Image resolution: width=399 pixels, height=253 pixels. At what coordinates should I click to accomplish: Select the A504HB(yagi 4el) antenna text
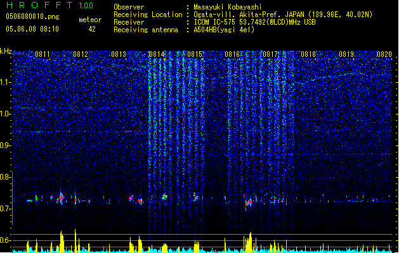pyautogui.click(x=224, y=30)
